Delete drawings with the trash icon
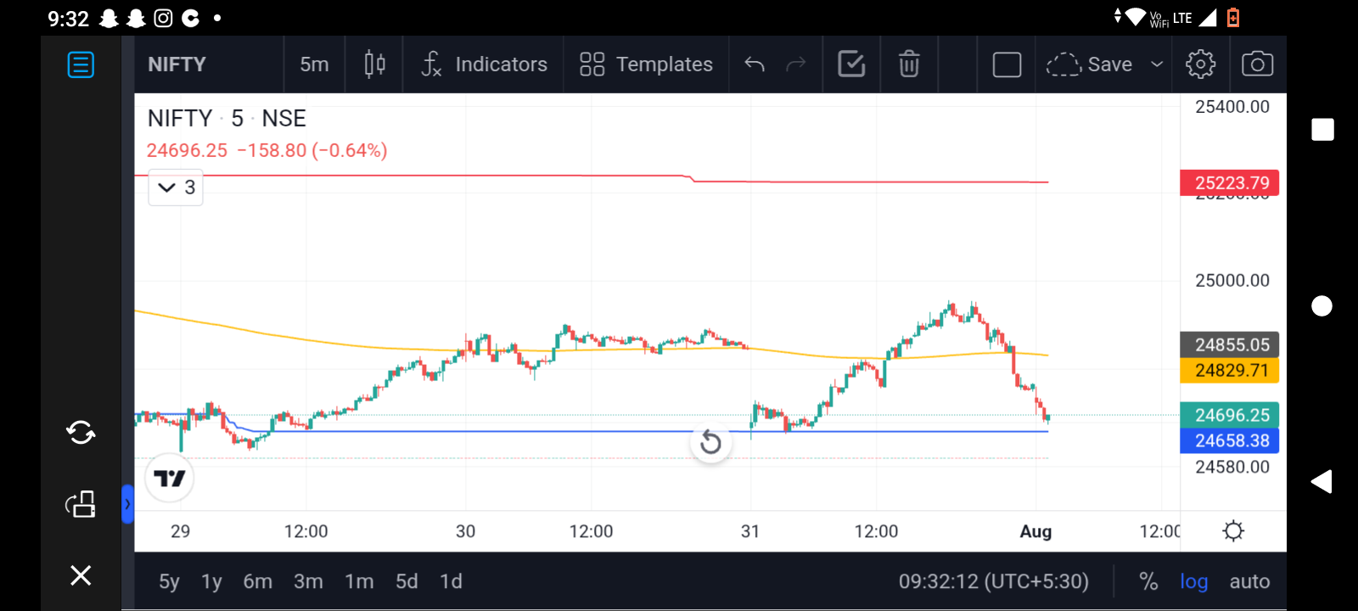 click(x=909, y=64)
